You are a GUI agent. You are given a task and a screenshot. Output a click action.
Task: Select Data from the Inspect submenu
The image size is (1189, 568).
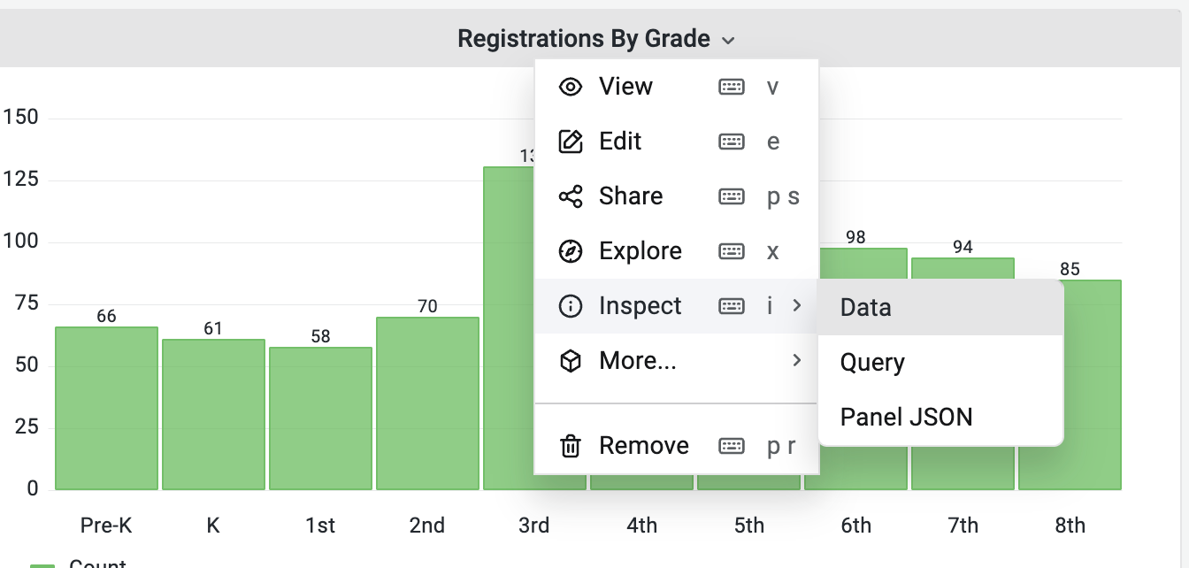[x=866, y=308]
